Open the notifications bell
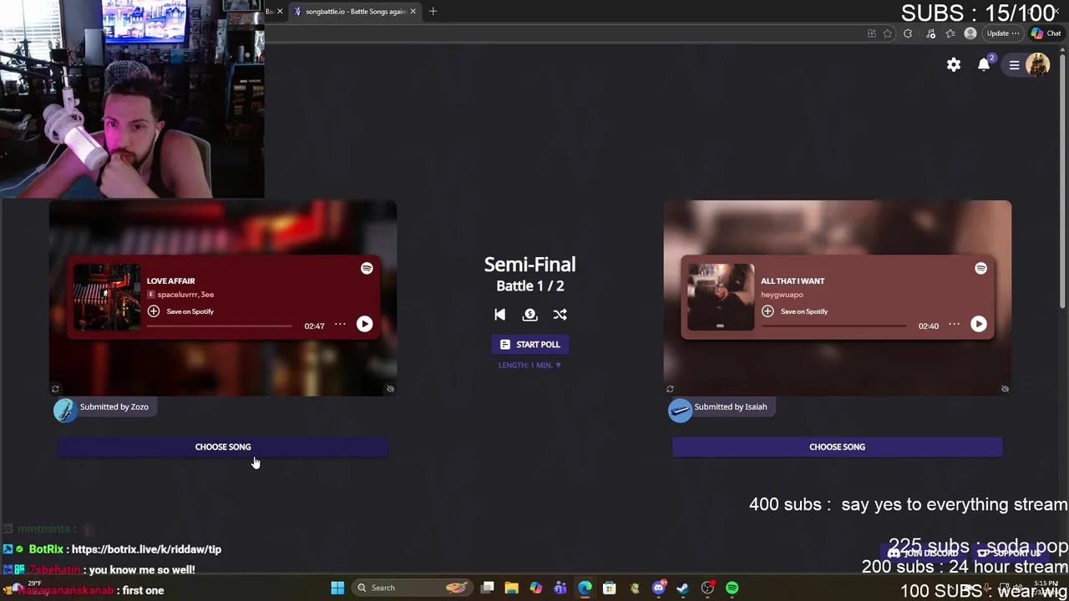 (984, 64)
